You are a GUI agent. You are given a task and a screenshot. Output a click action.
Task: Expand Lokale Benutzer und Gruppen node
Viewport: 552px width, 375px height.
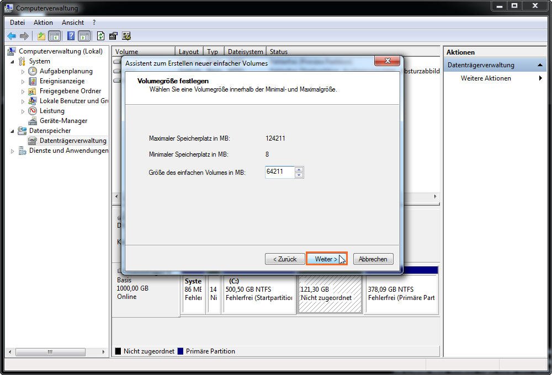tap(23, 101)
